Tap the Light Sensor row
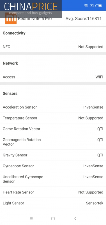Viewport: 106px width, 225px height. tap(53, 203)
